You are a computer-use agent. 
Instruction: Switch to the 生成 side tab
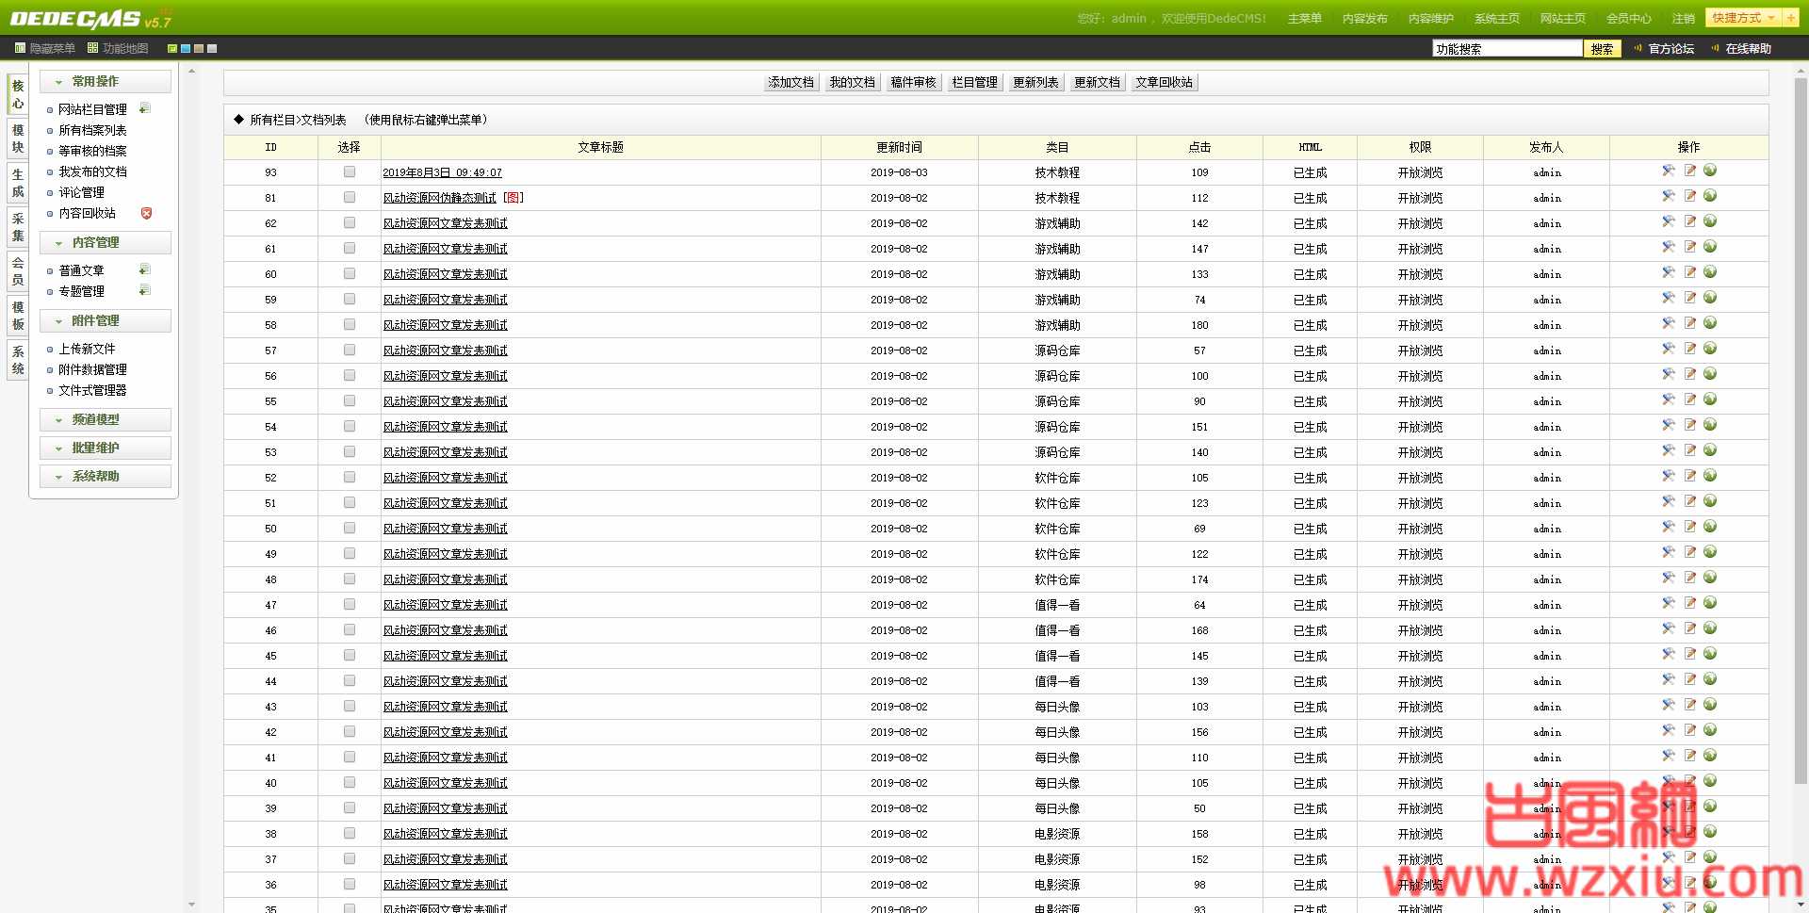18,183
